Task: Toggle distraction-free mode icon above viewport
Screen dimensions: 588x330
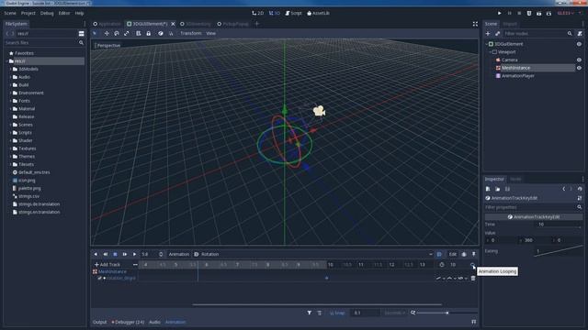Action: coord(475,24)
